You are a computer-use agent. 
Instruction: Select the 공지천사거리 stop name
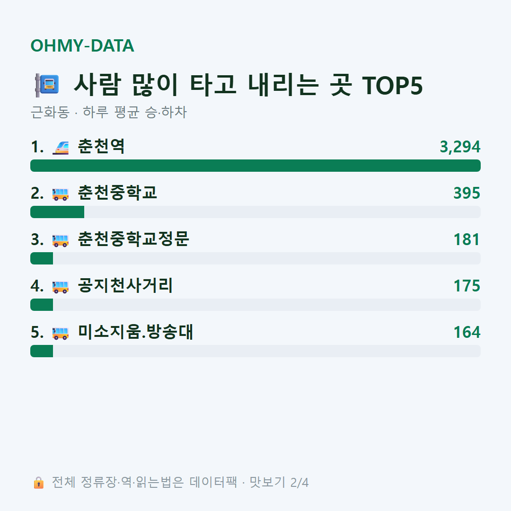pos(125,285)
